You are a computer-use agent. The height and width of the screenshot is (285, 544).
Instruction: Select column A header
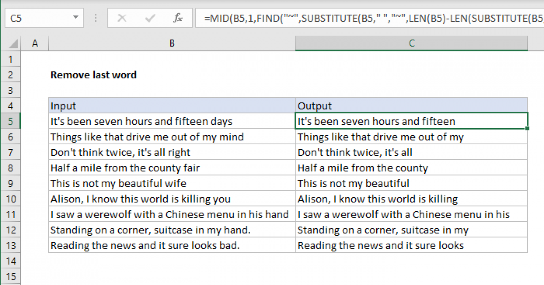point(35,43)
